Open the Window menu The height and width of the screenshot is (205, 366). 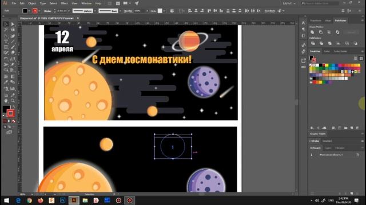(x=86, y=3)
